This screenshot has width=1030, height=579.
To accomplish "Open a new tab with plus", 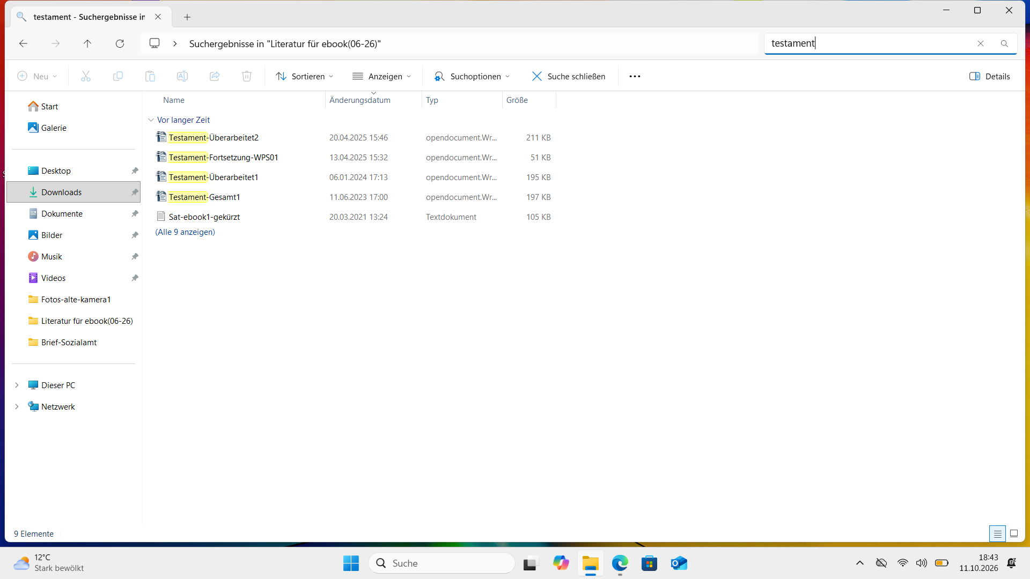I will [x=187, y=17].
